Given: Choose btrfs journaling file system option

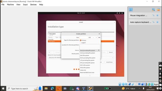Looking at the screenshot, I should [x=90, y=58].
